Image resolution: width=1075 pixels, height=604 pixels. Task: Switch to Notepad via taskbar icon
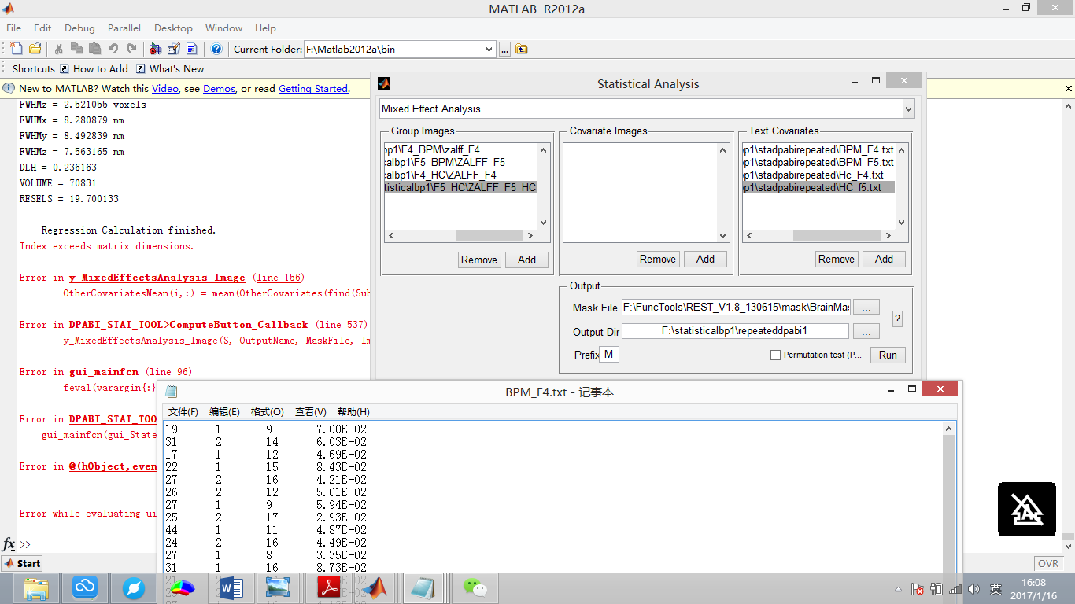(423, 587)
